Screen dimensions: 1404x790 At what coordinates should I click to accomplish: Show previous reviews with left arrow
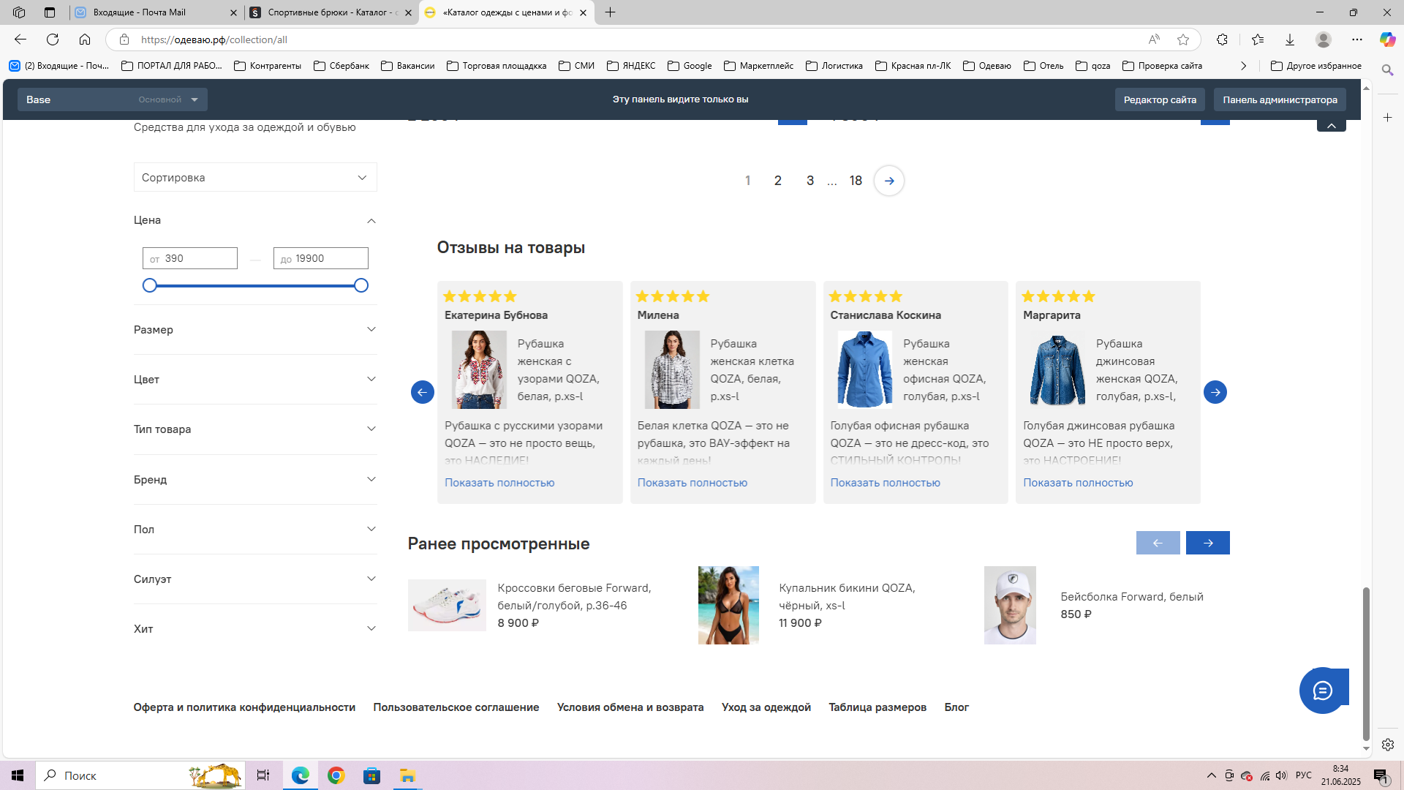pyautogui.click(x=423, y=392)
